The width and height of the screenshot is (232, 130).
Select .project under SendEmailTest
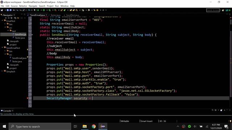13,68
